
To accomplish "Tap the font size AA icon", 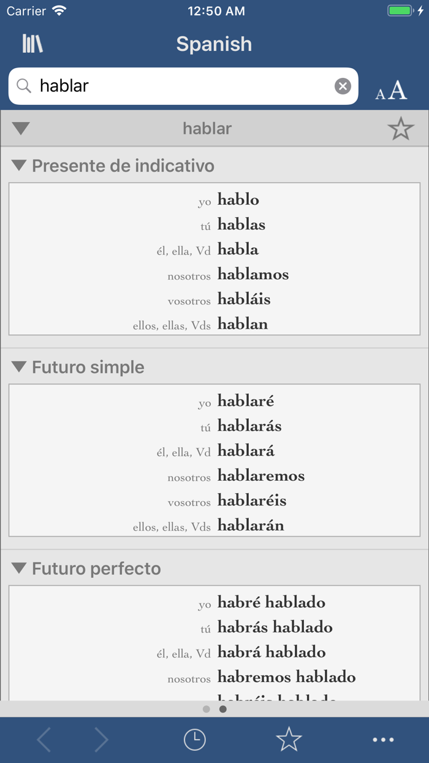I will click(390, 90).
